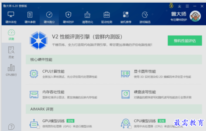
Task: Select the CPU模型训练 title text
Action: click(x=145, y=121)
